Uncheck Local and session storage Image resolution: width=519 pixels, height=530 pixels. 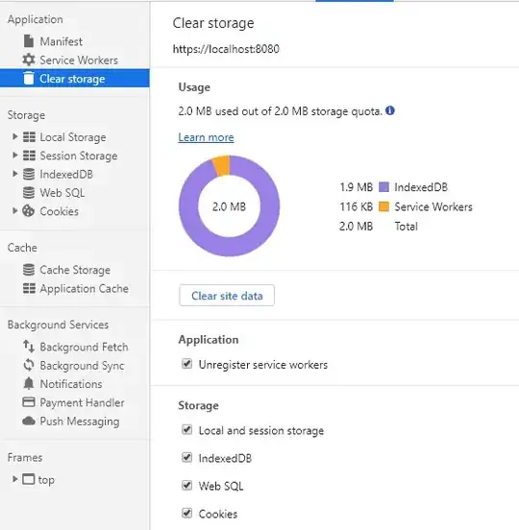pos(187,430)
